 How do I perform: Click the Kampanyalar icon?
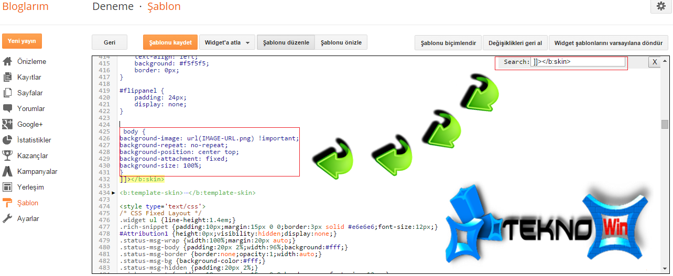point(7,171)
